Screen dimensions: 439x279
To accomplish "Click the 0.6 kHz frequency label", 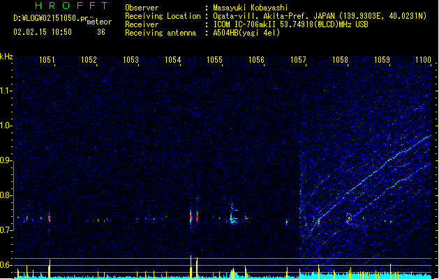I will 6,265.
